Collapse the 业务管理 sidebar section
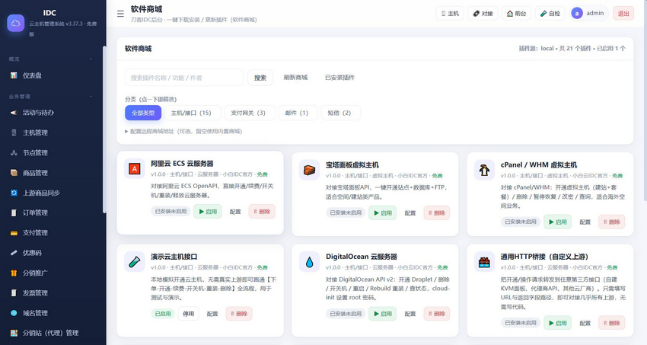The height and width of the screenshot is (345, 647). (91, 96)
